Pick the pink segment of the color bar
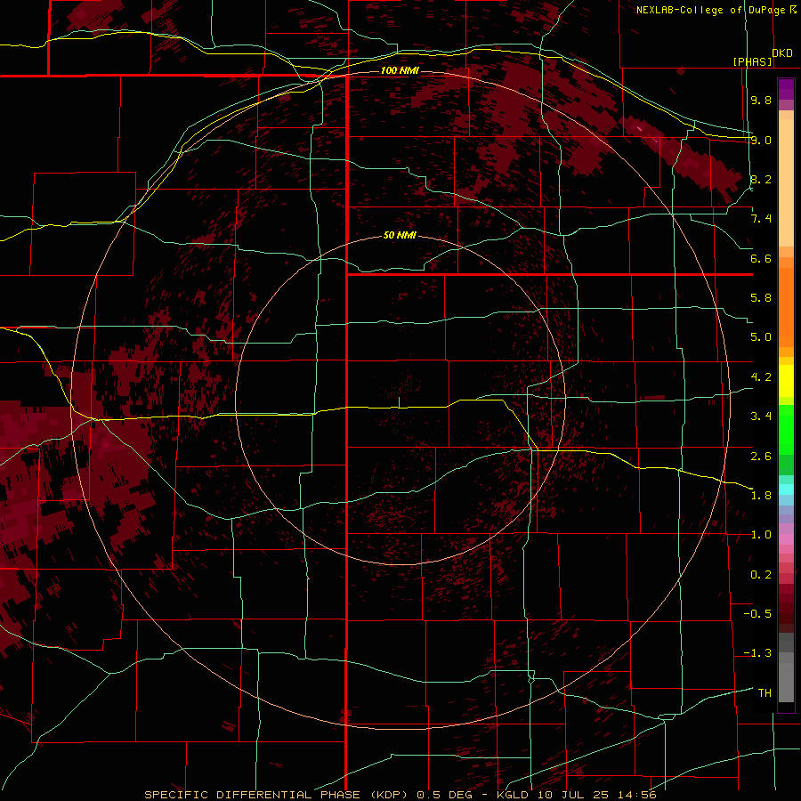 point(786,539)
